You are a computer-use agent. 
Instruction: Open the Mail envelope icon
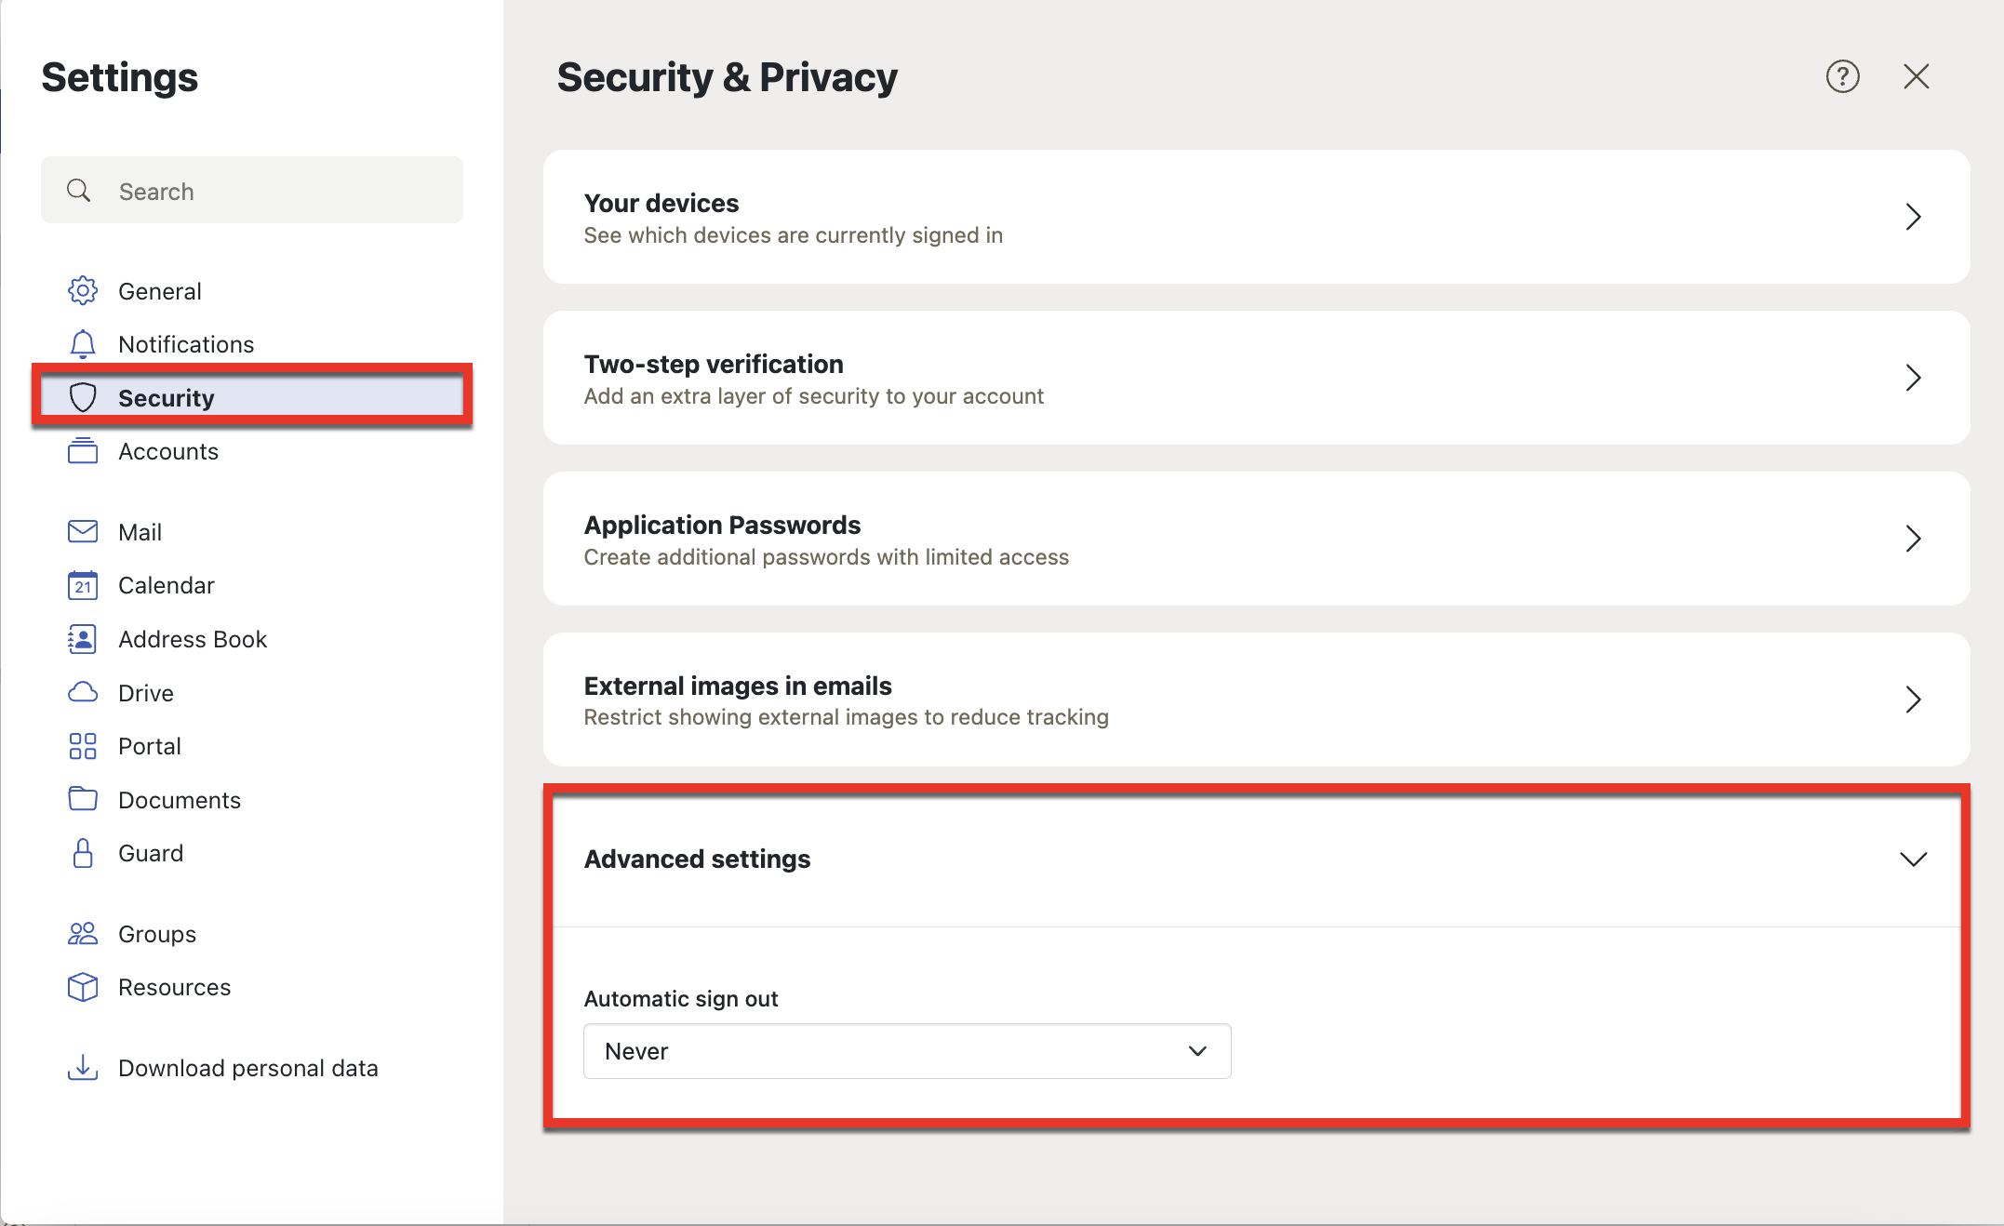(x=83, y=531)
